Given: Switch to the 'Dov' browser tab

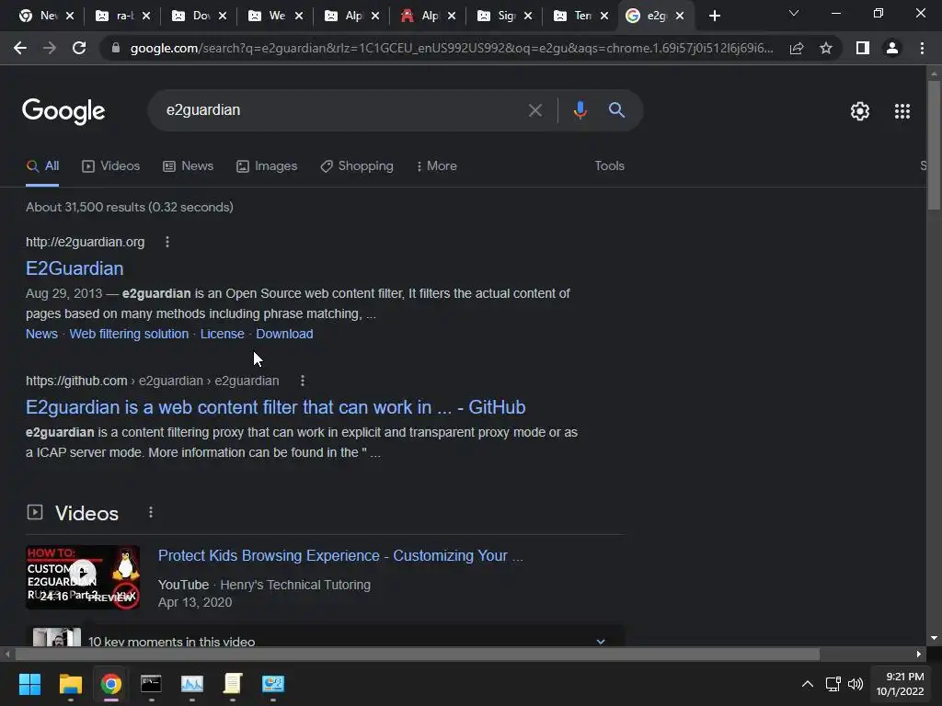Looking at the screenshot, I should pos(200,16).
